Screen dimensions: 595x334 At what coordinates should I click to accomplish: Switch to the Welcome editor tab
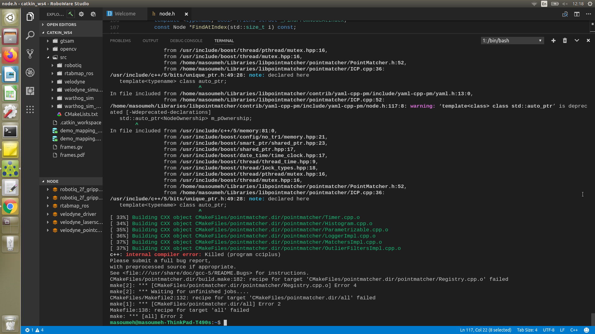click(125, 14)
